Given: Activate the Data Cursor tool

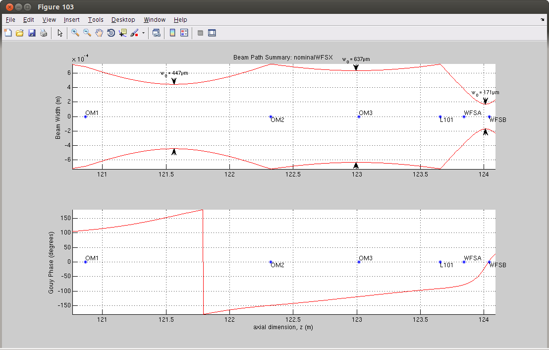Looking at the screenshot, I should tap(122, 33).
